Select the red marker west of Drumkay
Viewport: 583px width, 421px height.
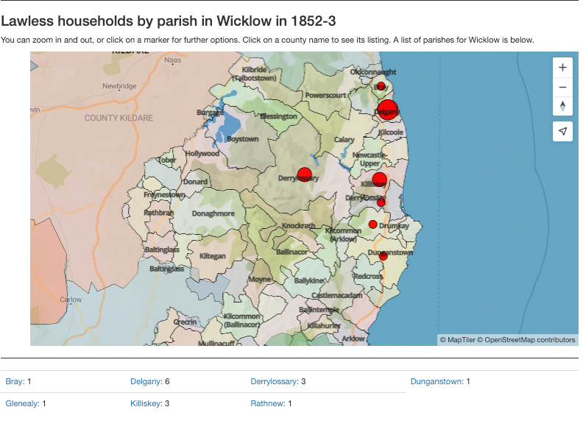pyautogui.click(x=372, y=224)
